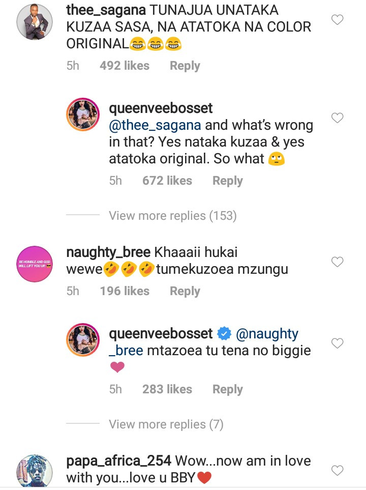
Task: Like queenveebosset's reply to thee_sagana
Action: [x=338, y=118]
